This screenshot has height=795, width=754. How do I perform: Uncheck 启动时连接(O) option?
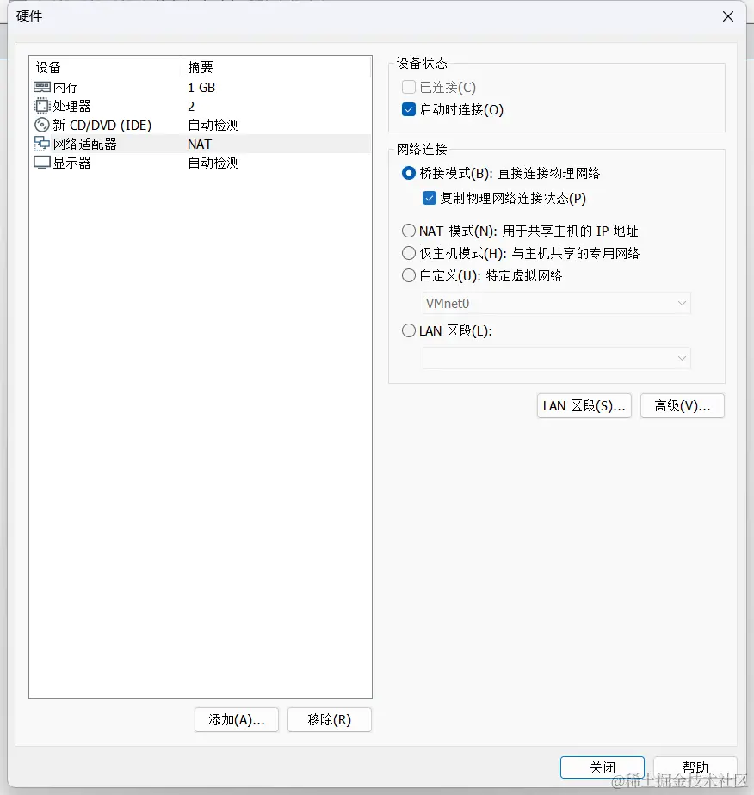click(x=409, y=109)
